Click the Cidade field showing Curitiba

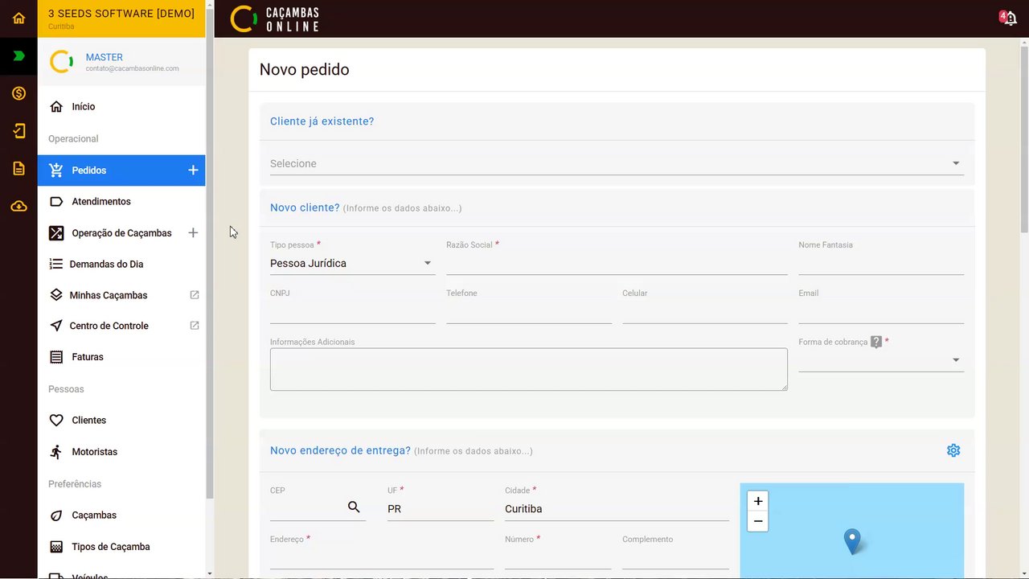617,508
